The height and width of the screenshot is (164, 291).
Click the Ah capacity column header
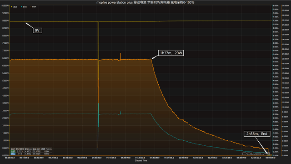tap(28, 149)
